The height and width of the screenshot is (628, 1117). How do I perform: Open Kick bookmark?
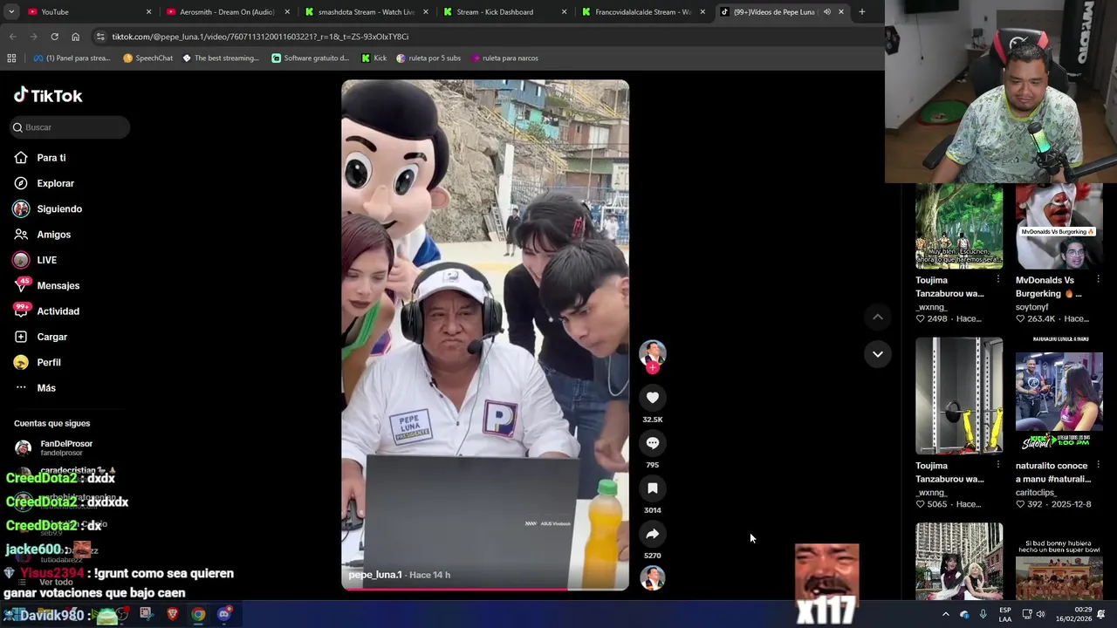coord(373,58)
